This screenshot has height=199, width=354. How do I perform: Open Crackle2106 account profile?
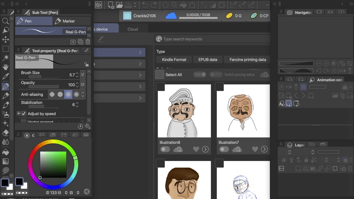coord(140,15)
